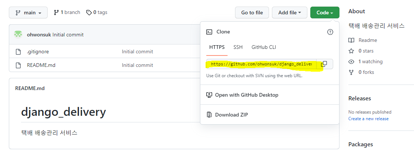Open .gitignore's Initial commit message
Screen dimensions: 414x154
click(137, 52)
